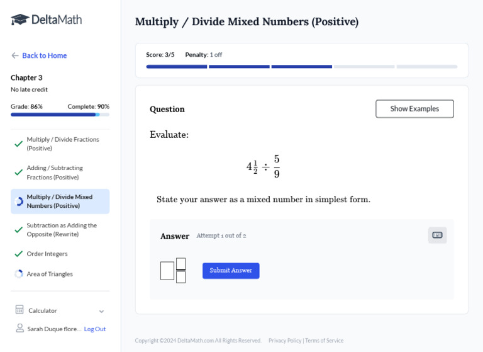Click the whole number answer box

pyautogui.click(x=167, y=271)
